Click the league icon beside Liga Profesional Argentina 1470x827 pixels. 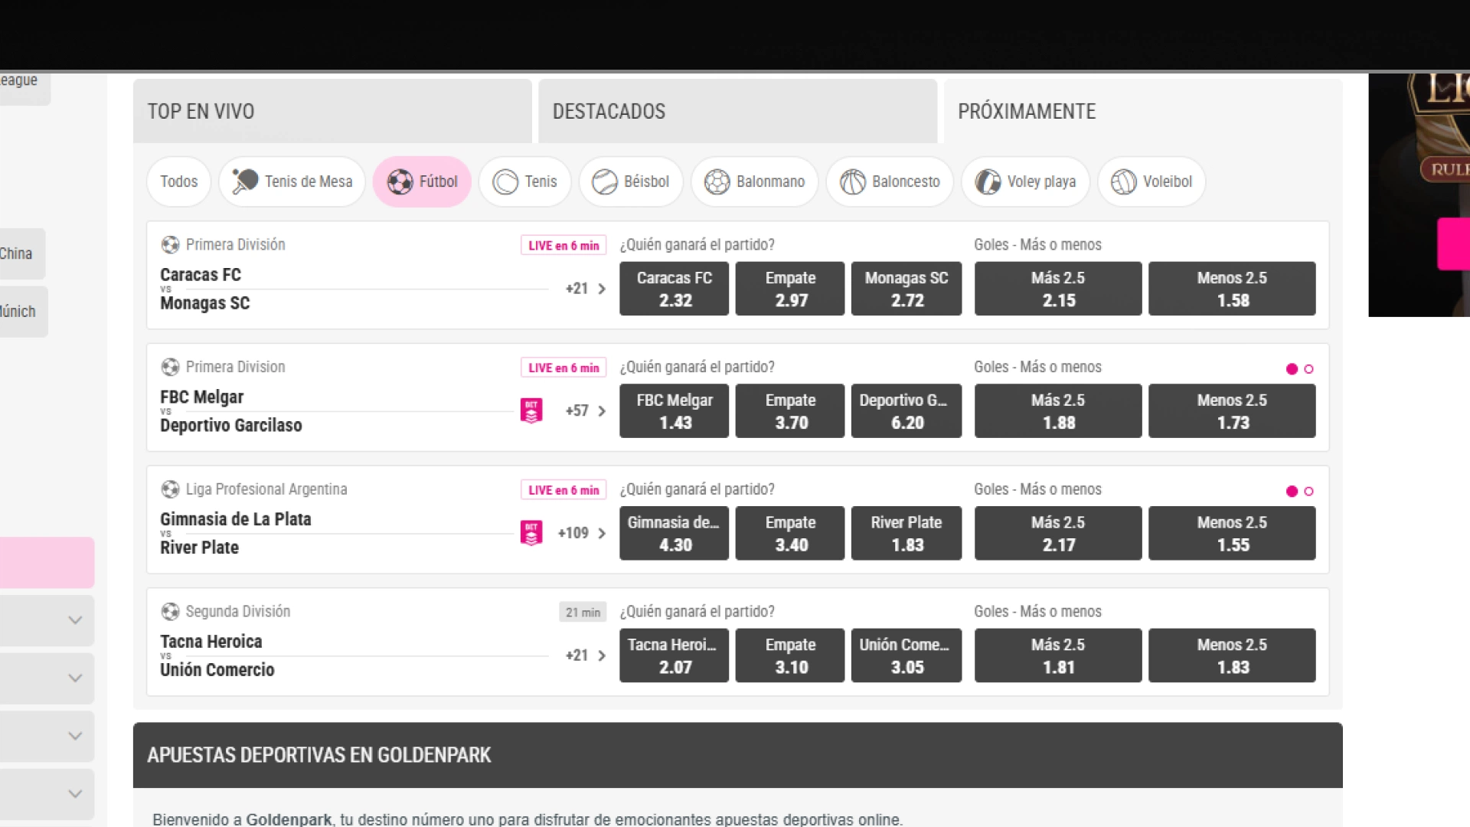tap(170, 489)
